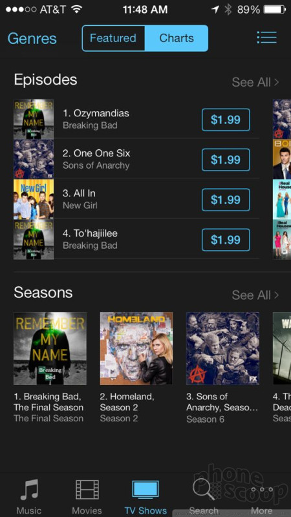This screenshot has height=517, width=291.
Task: Tap the battery indicator icon
Action: tap(275, 10)
